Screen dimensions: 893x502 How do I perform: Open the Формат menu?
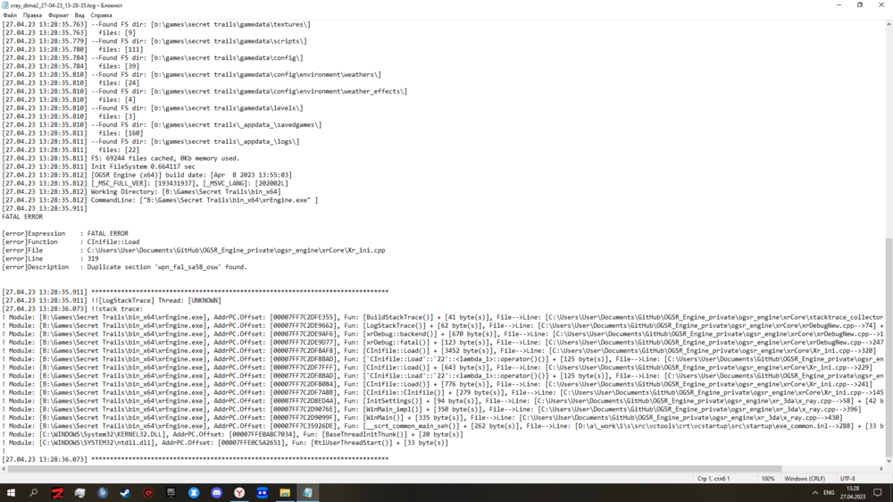coord(58,15)
